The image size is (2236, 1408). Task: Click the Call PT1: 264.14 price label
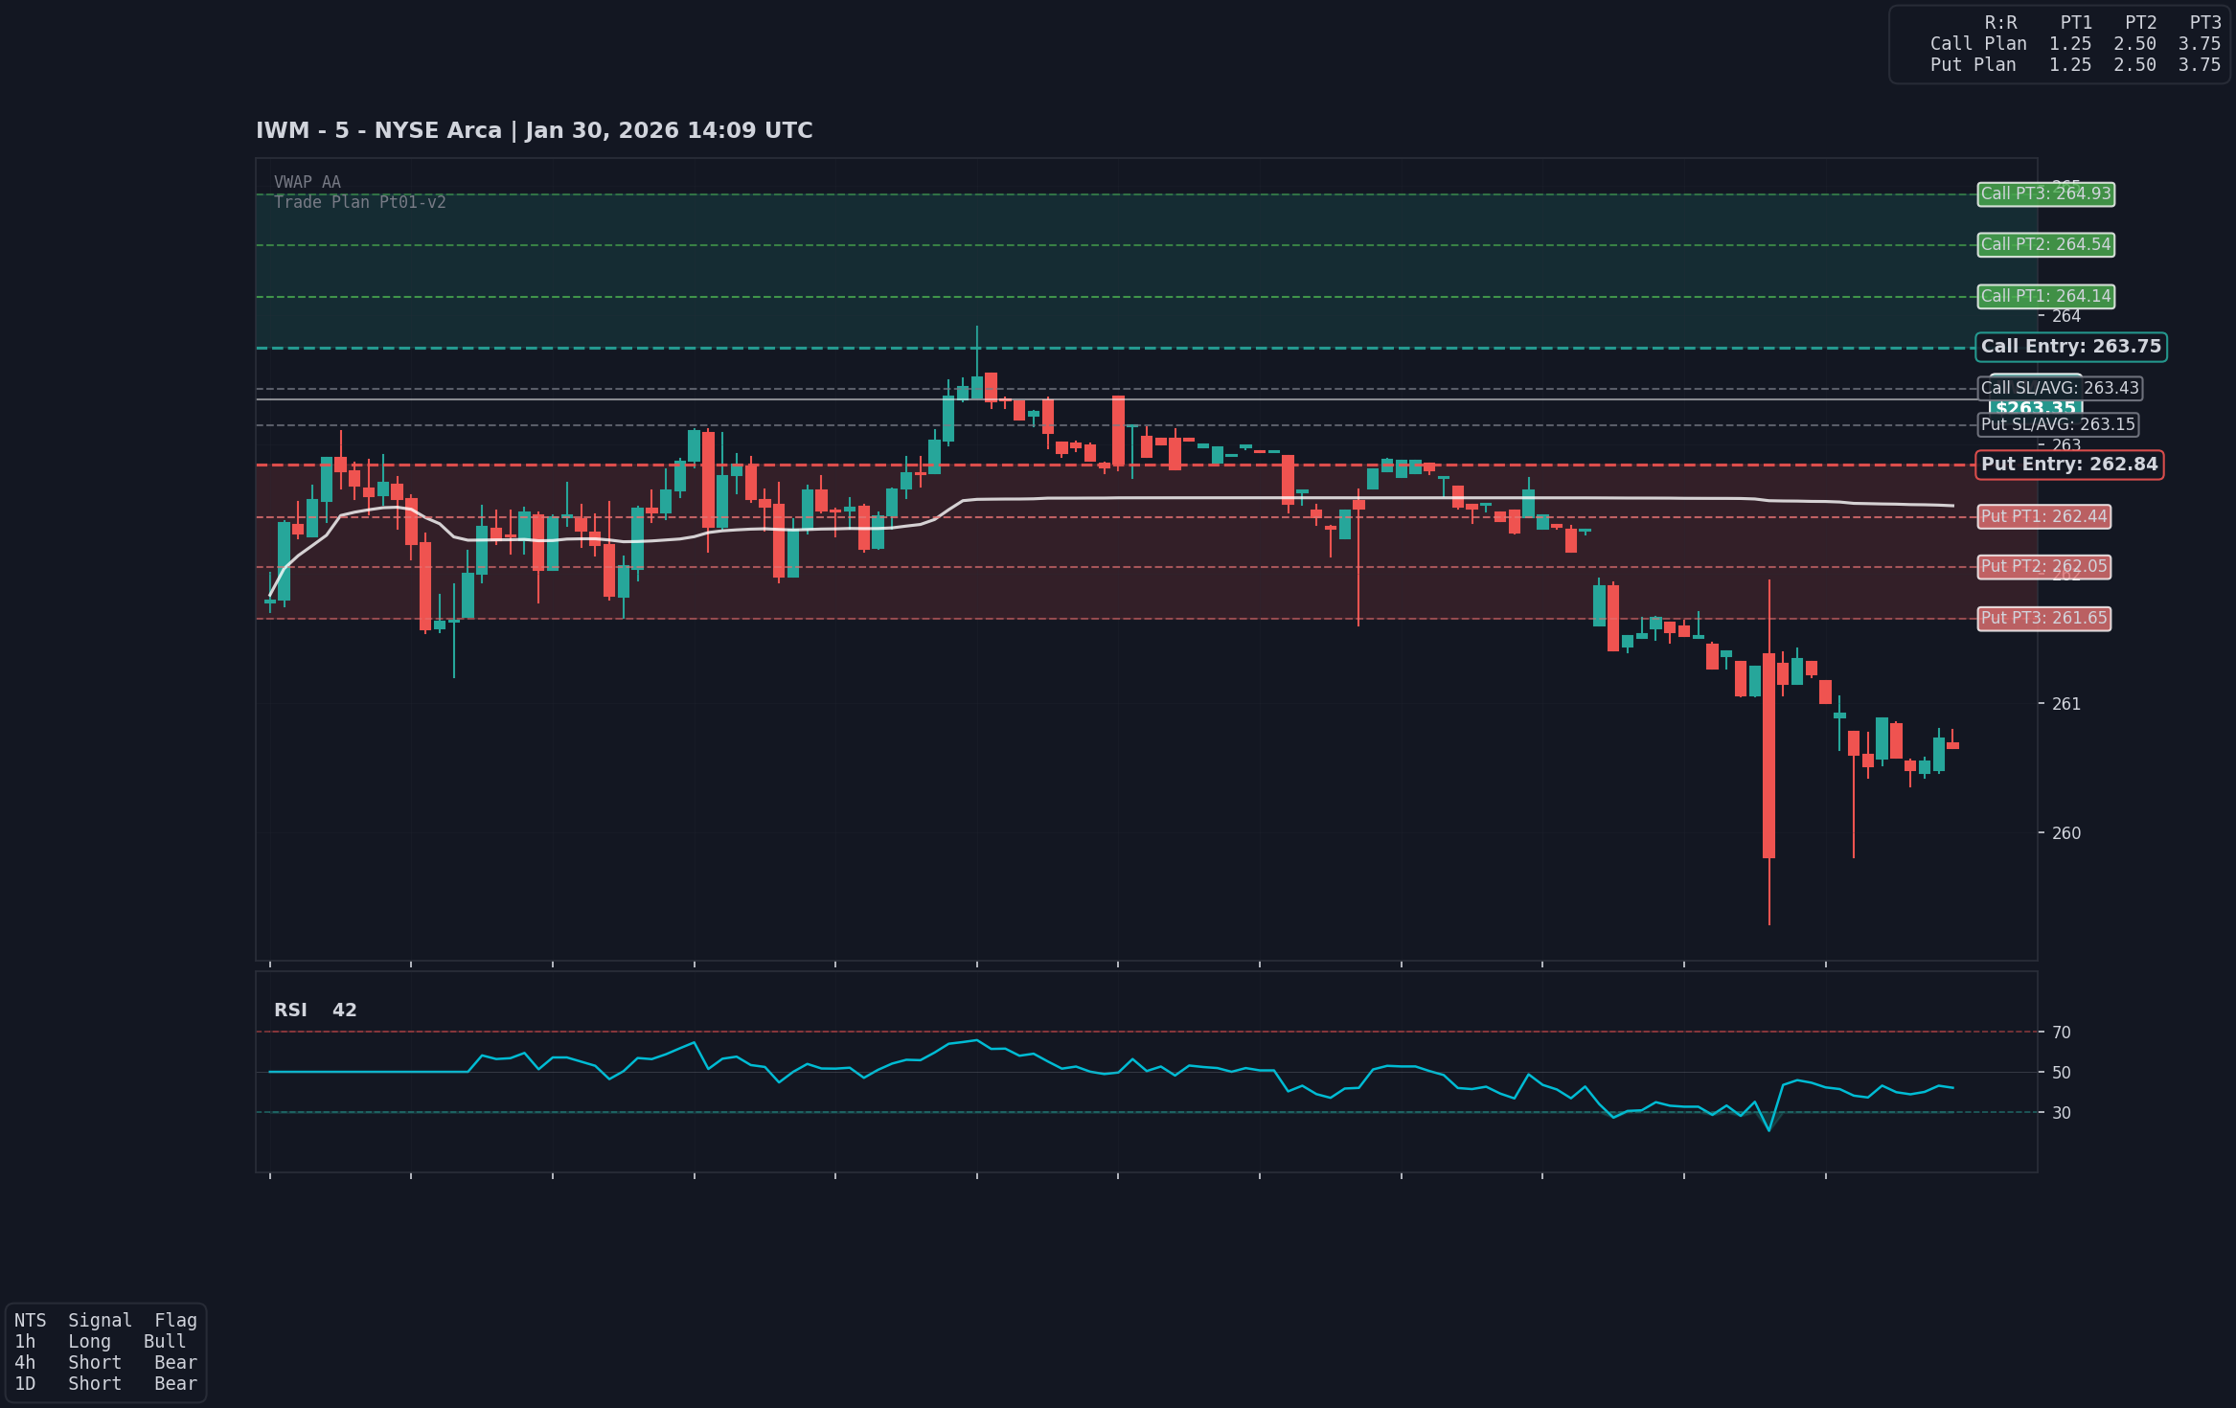2045,297
